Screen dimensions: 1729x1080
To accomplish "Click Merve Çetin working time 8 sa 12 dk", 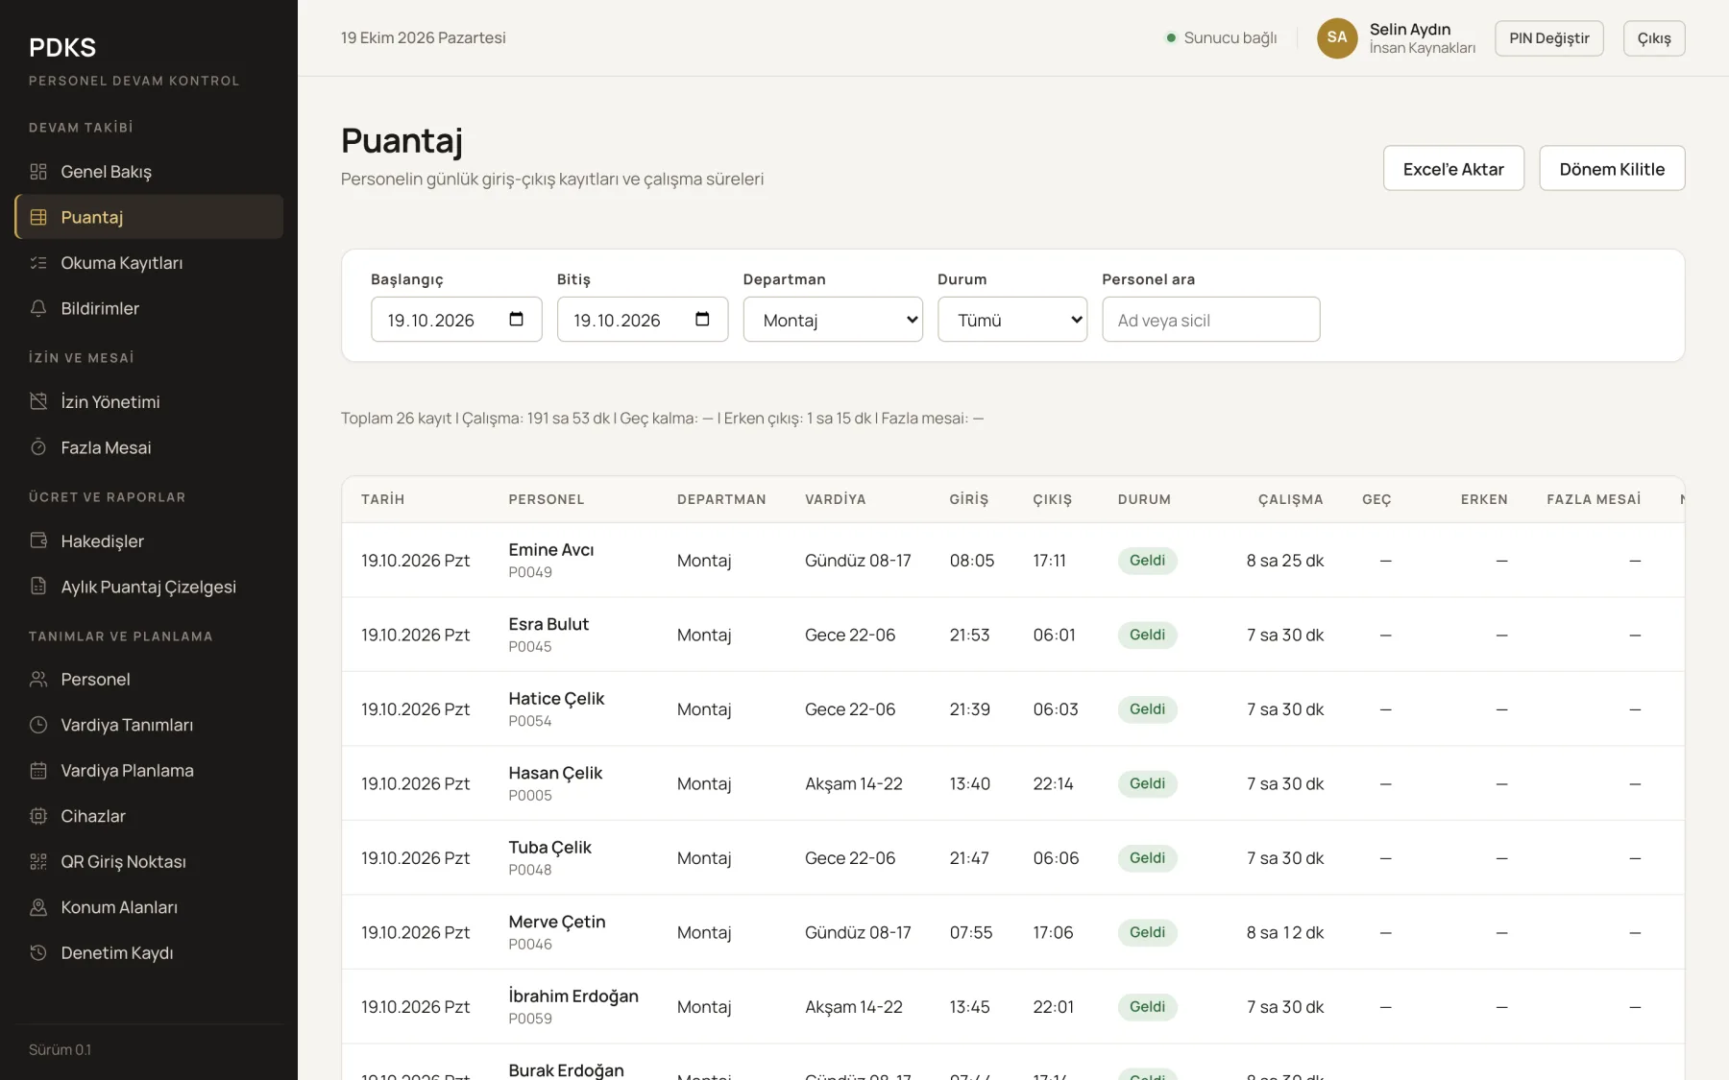I will point(1285,932).
